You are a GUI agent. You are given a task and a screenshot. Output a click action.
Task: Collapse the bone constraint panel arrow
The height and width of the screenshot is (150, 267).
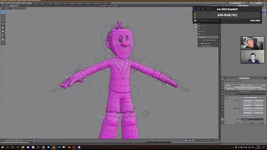[x=225, y=97]
